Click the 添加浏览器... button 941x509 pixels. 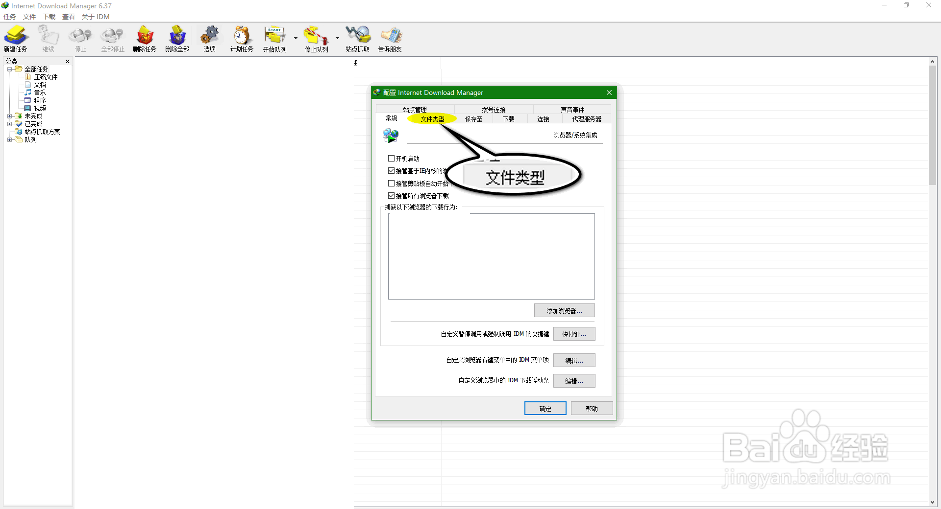point(564,310)
